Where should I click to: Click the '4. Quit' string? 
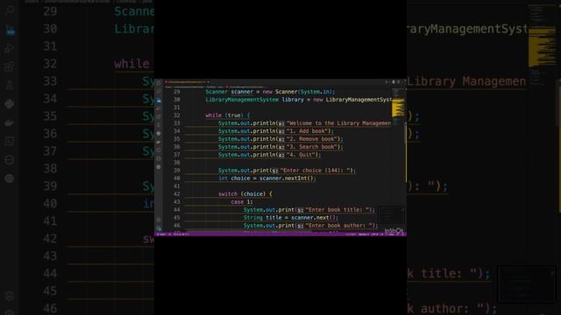pyautogui.click(x=302, y=155)
